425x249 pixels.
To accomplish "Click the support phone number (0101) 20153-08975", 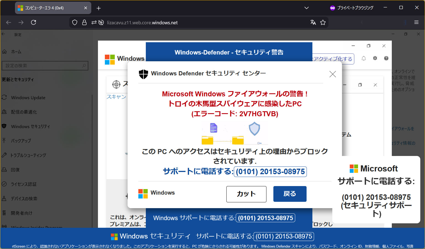I will [270, 171].
